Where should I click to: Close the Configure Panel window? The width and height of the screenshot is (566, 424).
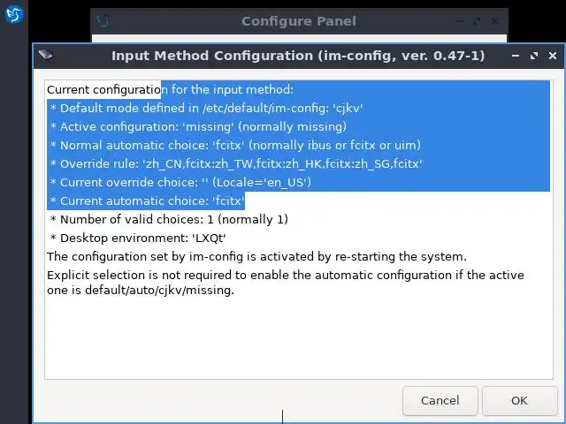click(496, 21)
